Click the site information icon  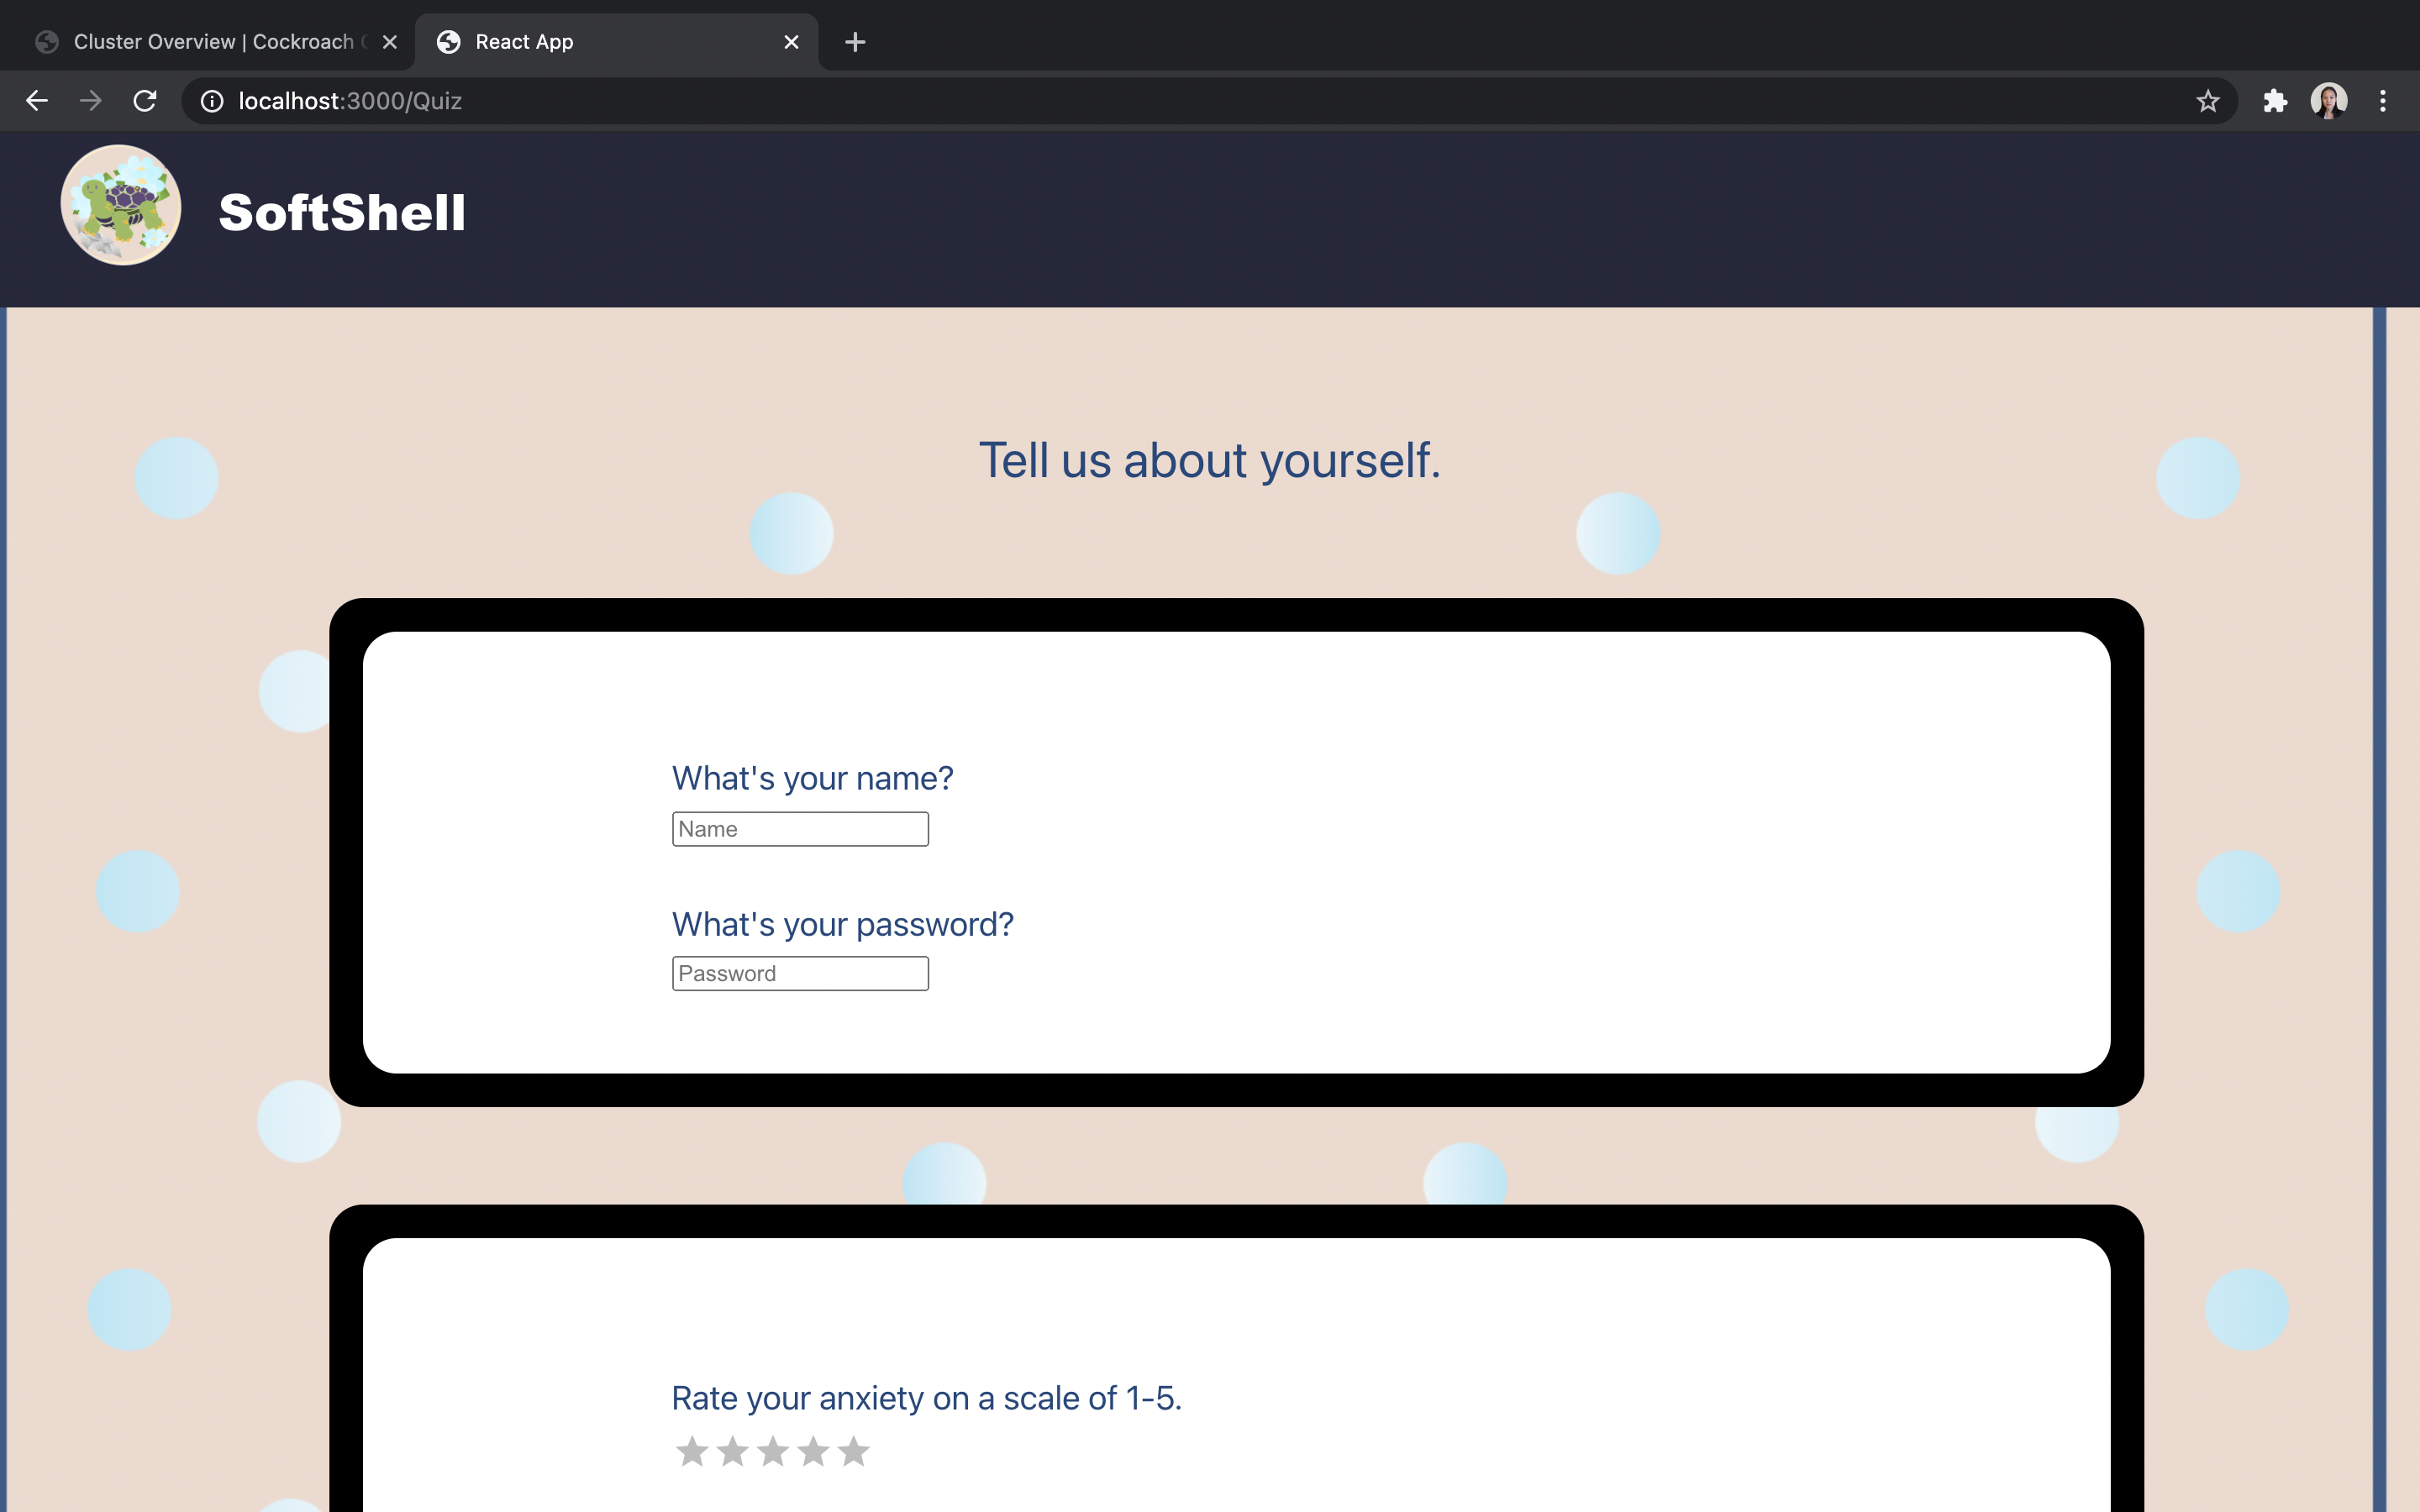tap(212, 101)
